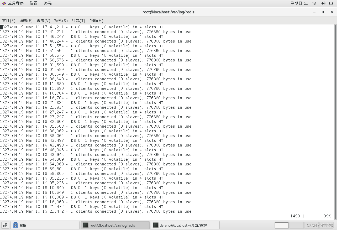Open the 应用程序 applications menu

pos(16,3)
